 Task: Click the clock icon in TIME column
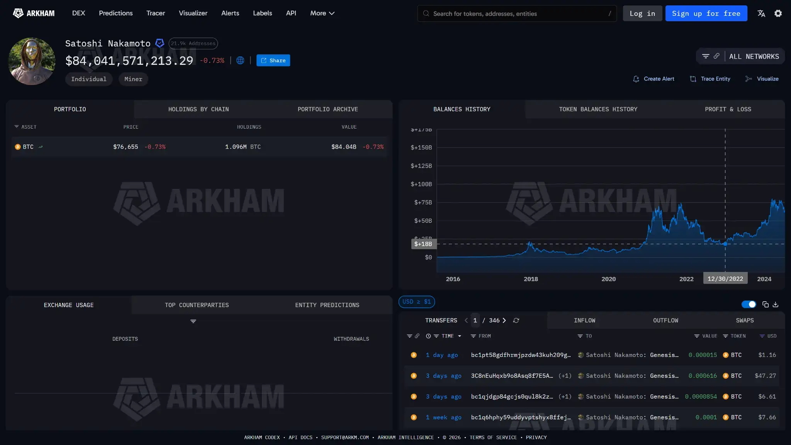click(x=428, y=336)
